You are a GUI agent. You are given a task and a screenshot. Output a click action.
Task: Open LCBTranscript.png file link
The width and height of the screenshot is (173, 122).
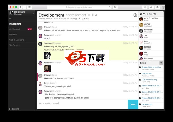point(149,80)
